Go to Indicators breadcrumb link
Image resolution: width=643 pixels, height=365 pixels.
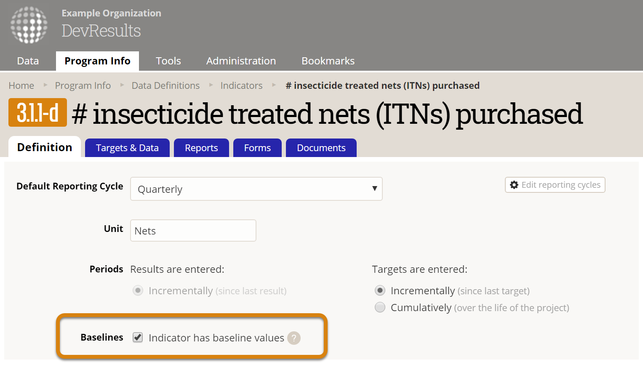241,85
